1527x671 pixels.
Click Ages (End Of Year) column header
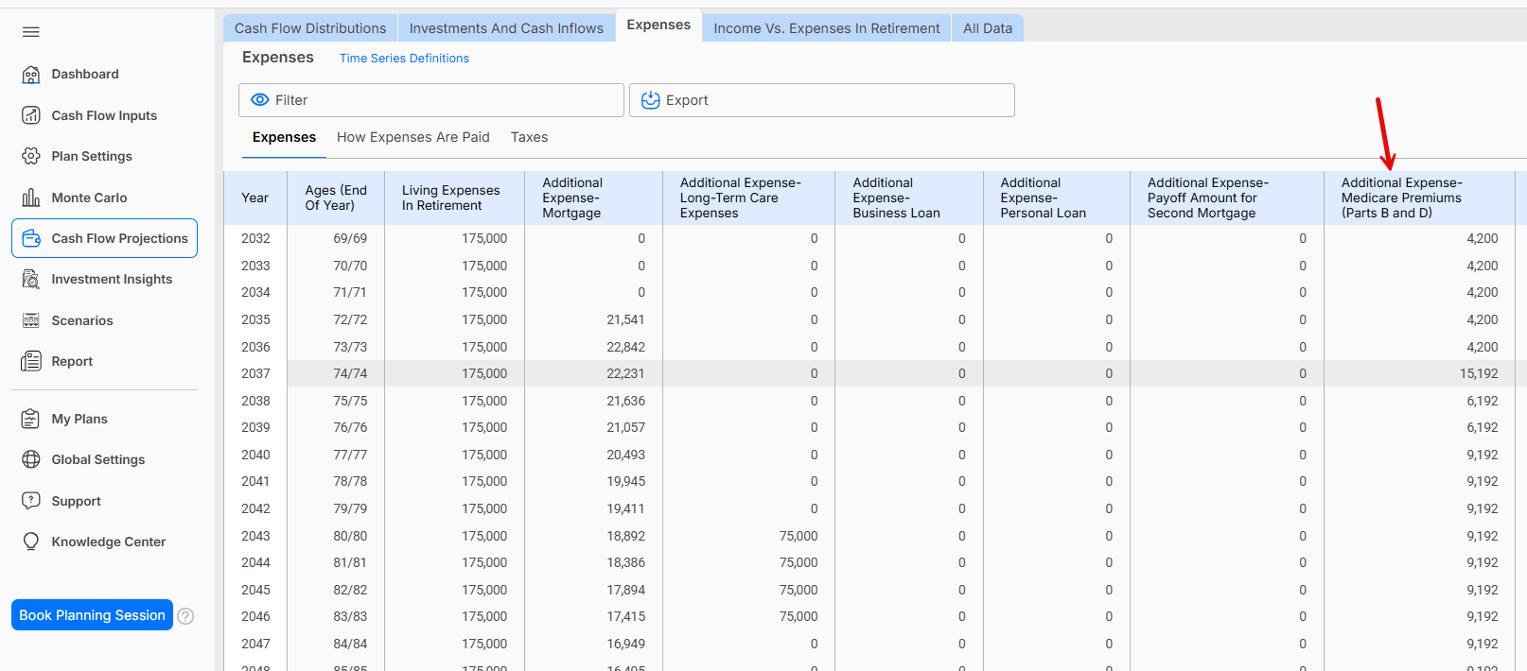[x=336, y=198]
